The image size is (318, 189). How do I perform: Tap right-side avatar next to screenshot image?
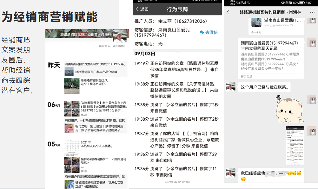tap(311, 131)
